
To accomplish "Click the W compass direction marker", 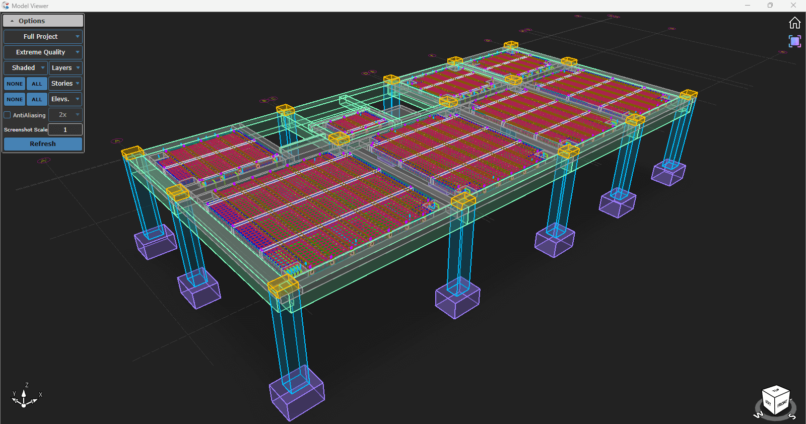I will click(x=758, y=415).
